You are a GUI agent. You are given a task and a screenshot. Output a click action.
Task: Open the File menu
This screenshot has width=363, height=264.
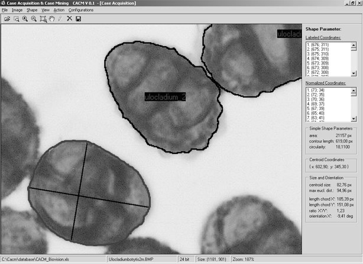pyautogui.click(x=5, y=11)
